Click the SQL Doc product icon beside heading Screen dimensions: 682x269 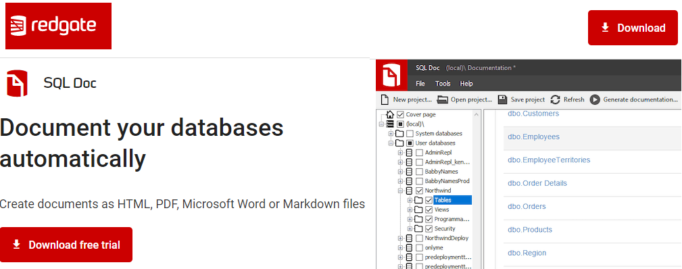click(x=17, y=82)
